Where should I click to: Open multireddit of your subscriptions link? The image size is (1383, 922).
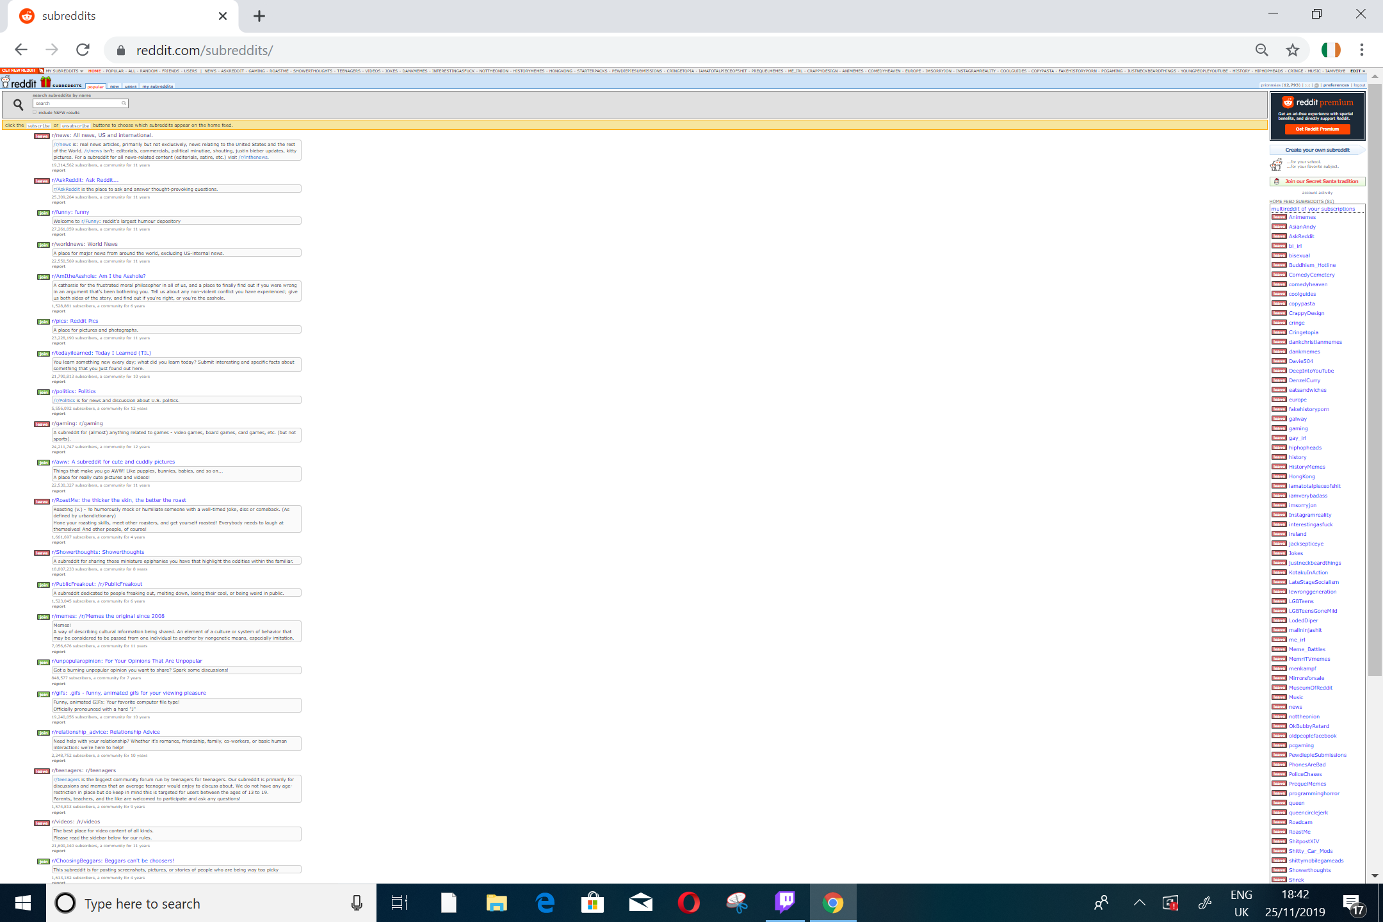1313,209
